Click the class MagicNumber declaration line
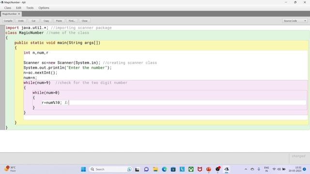 (x=47, y=33)
